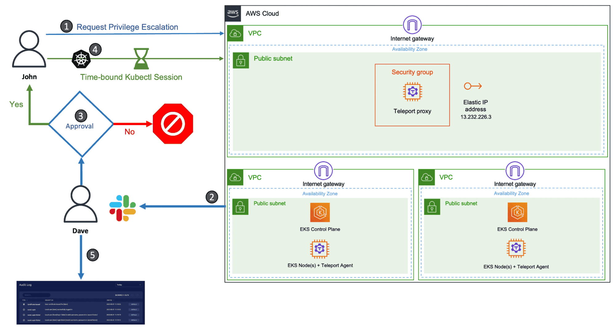This screenshot has height=330, width=616.
Task: Select the Kubernetes wheel icon near John
Action: tap(81, 59)
